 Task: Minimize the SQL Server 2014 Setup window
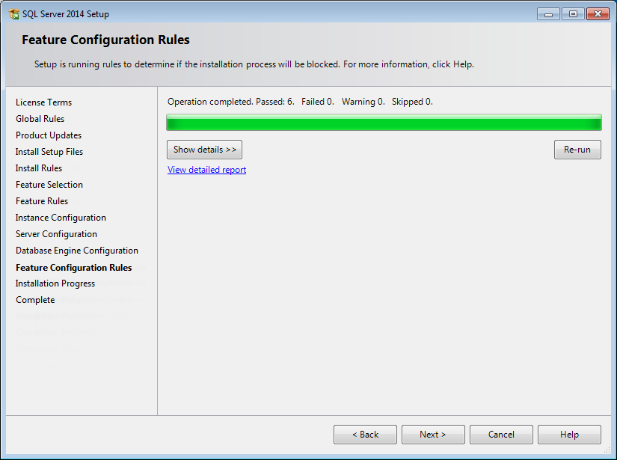point(548,14)
